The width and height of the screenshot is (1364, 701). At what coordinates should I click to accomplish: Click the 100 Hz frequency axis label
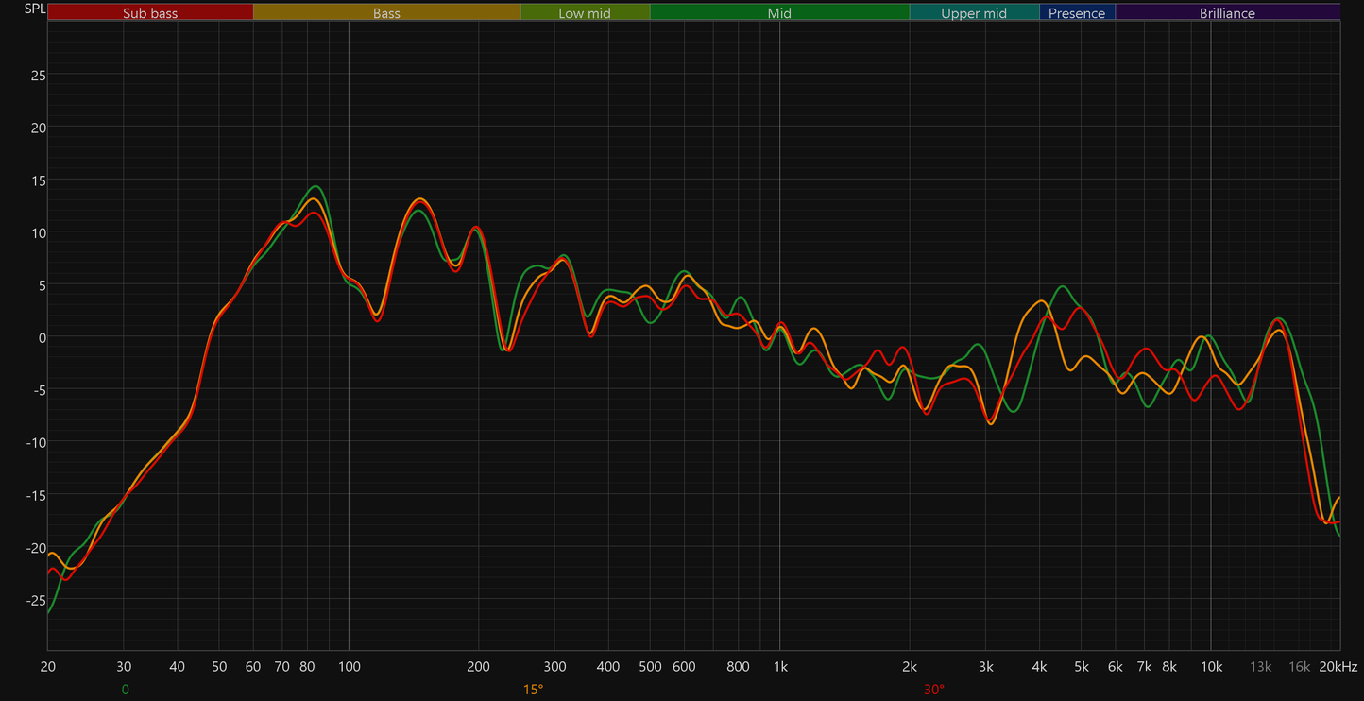tap(349, 666)
